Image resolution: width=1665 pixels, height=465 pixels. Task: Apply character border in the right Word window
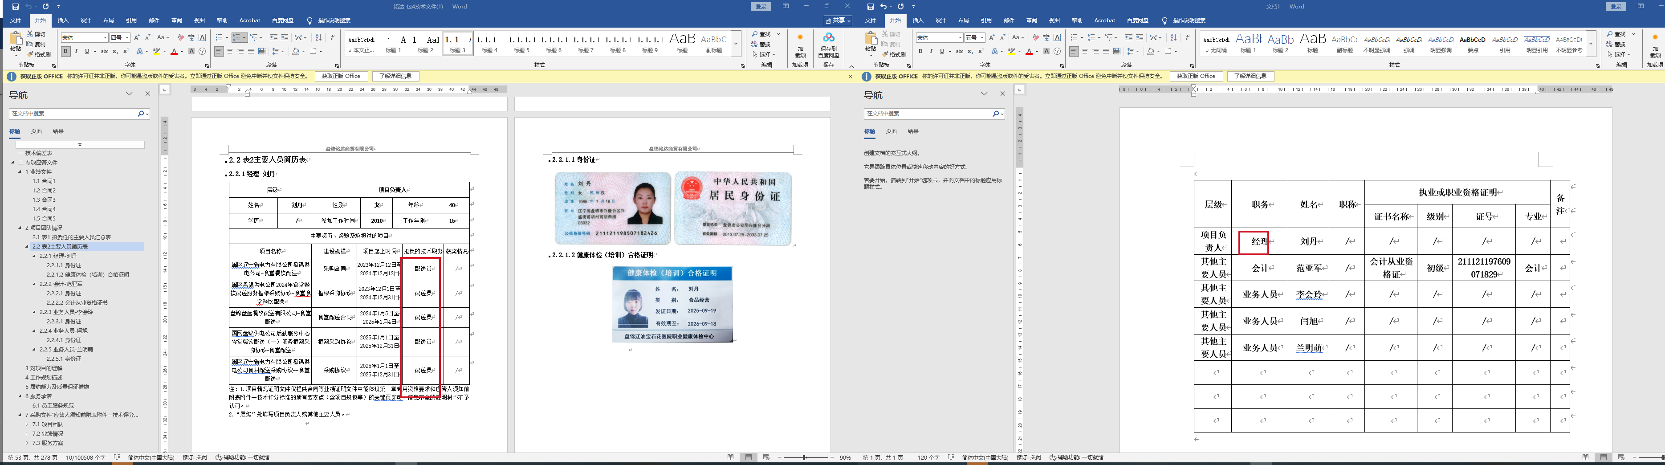pos(1058,37)
